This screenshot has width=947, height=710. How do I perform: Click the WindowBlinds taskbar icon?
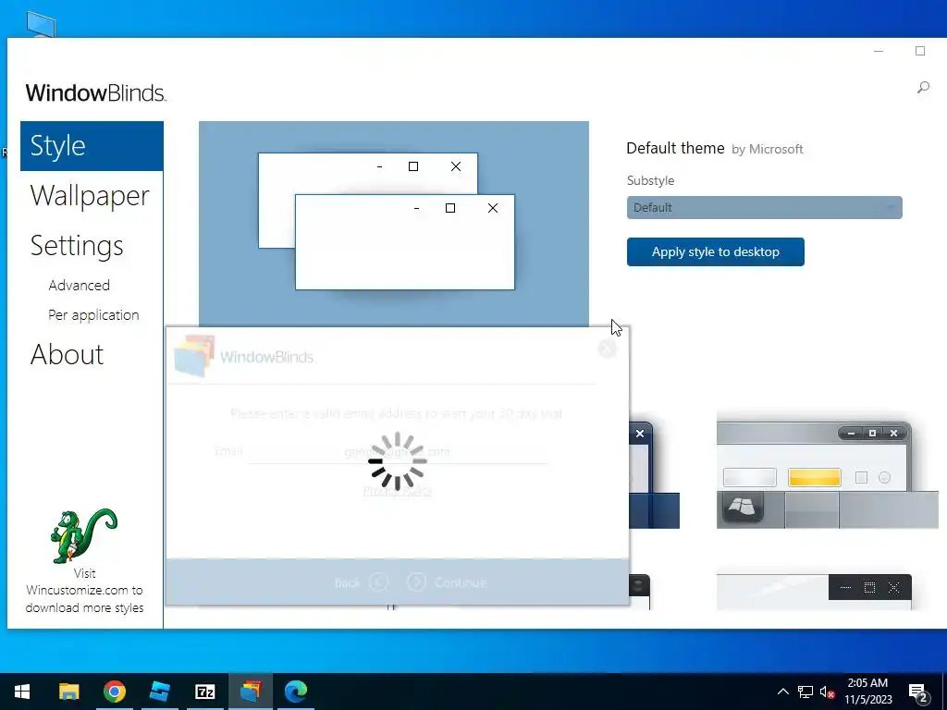[251, 692]
